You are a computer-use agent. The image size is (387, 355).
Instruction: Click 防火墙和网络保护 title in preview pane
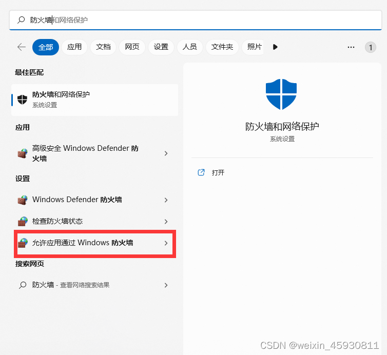point(282,126)
